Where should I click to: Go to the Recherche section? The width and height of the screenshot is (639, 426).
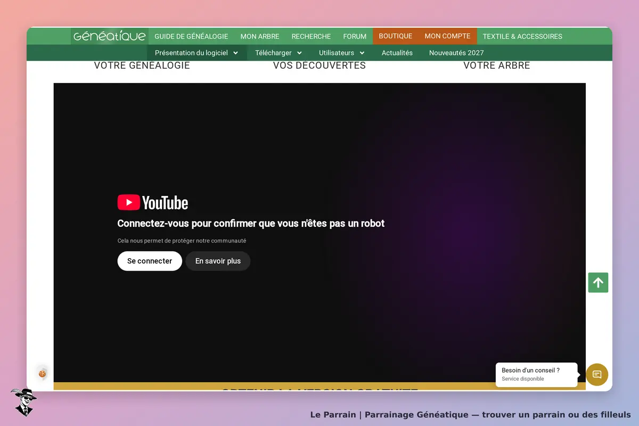[x=311, y=36]
